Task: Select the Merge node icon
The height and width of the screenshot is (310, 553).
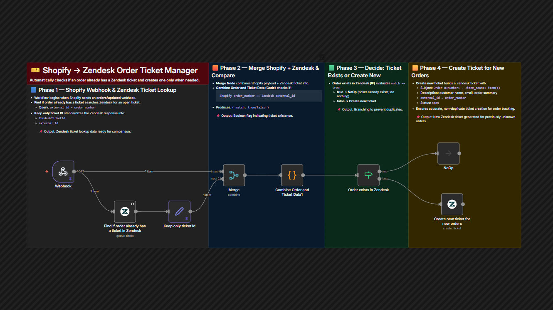Action: 234,175
